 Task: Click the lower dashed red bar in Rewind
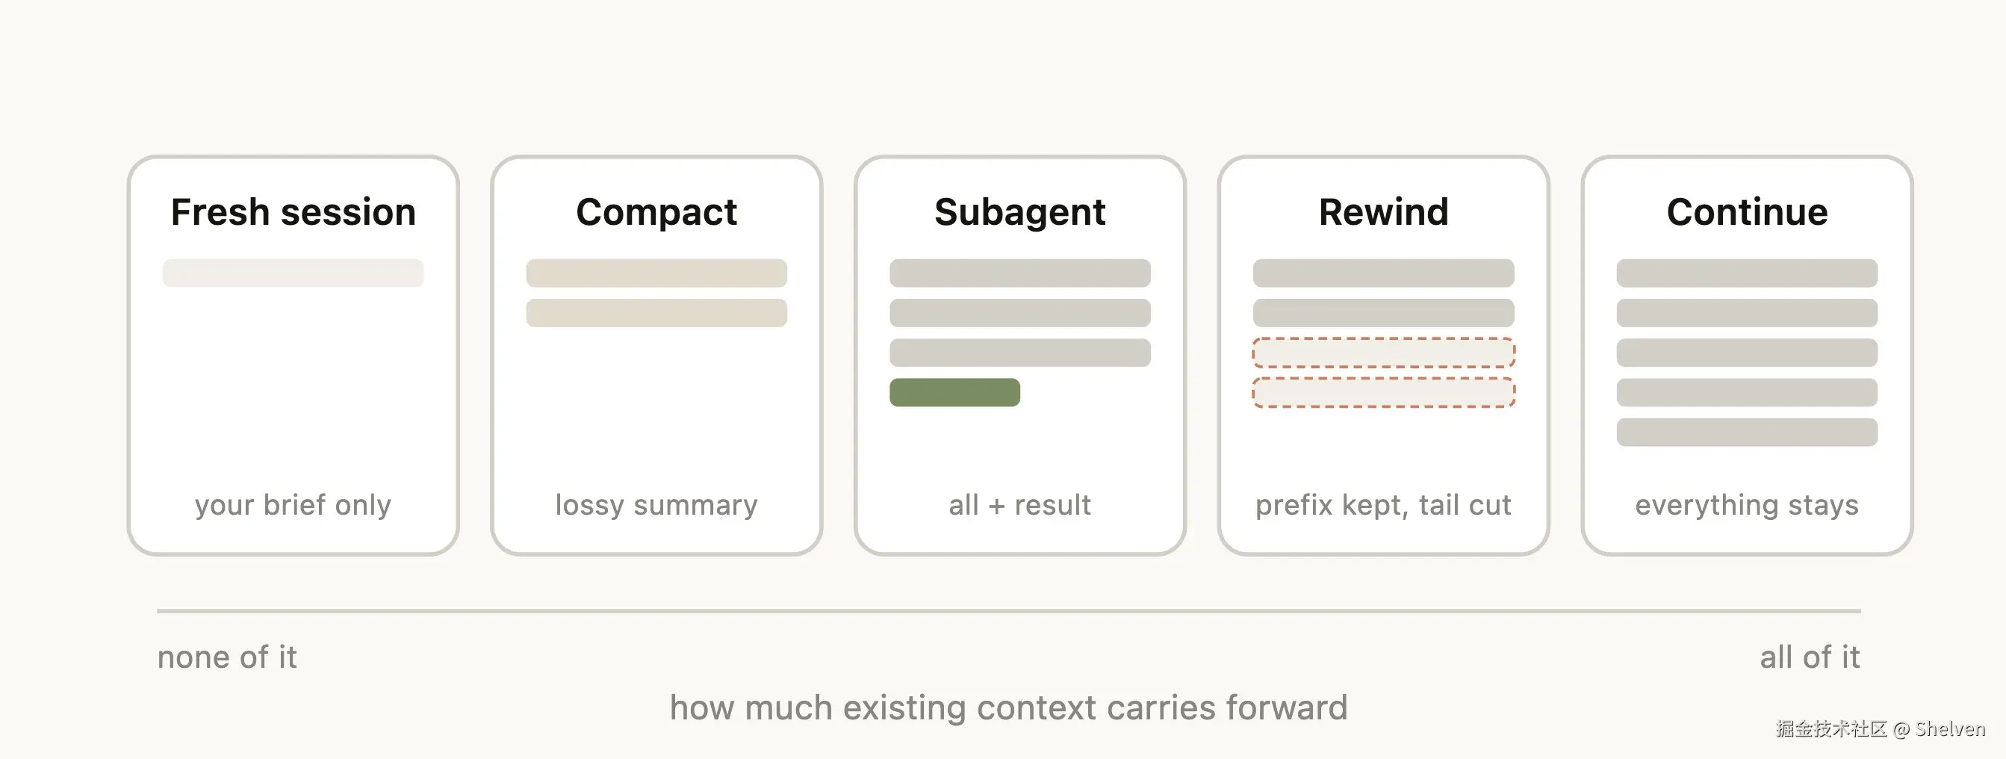[1383, 392]
